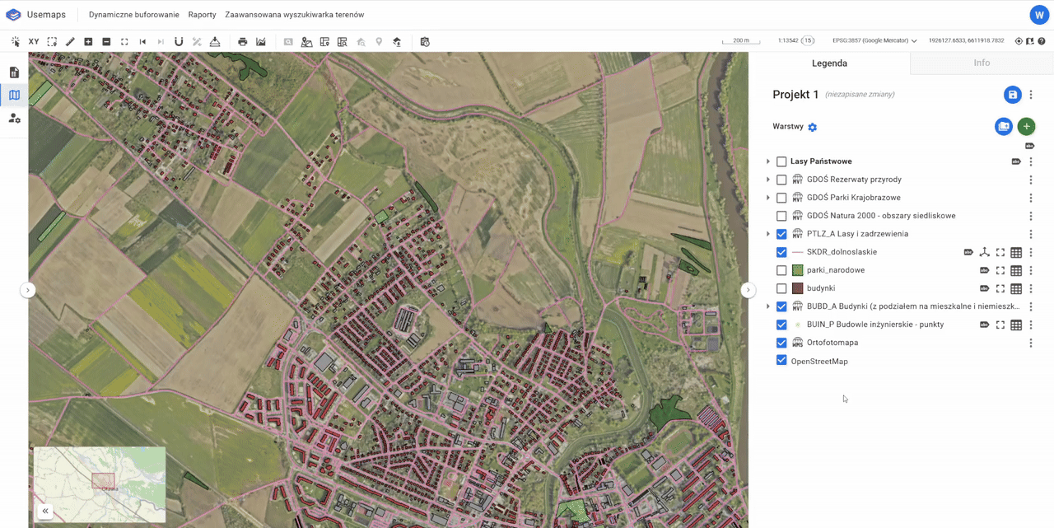Open attribute table for SKDR_dolnoslaskie
This screenshot has width=1054, height=528.
coord(1016,252)
